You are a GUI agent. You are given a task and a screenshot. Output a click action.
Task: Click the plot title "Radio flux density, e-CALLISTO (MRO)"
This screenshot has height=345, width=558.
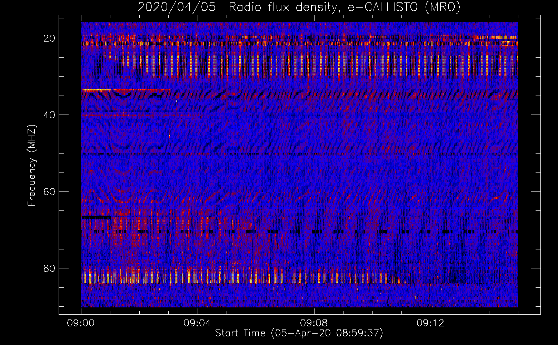(x=344, y=7)
